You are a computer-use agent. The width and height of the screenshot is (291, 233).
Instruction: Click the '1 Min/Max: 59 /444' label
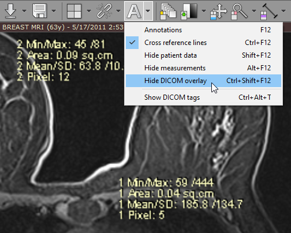166,182
